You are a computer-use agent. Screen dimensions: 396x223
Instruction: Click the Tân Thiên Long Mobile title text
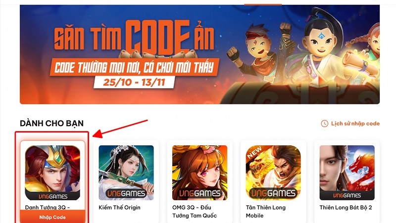click(x=266, y=212)
